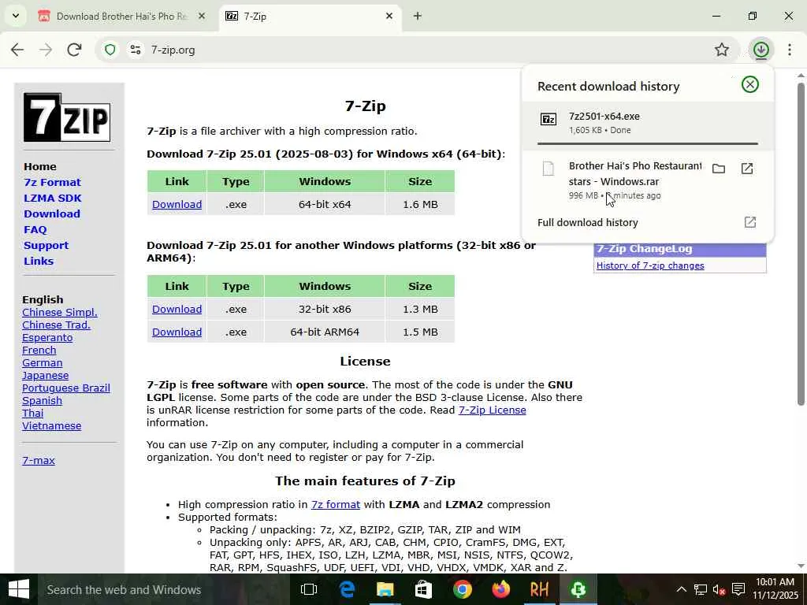Open the shield security icon in address bar

point(110,50)
